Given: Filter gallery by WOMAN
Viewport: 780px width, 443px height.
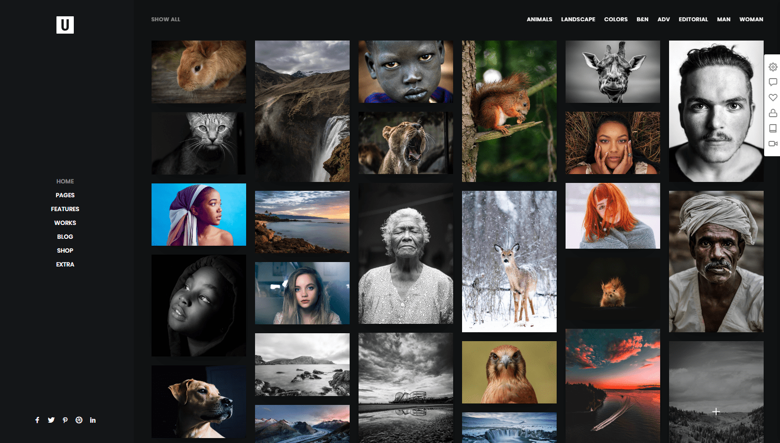Looking at the screenshot, I should [x=751, y=19].
